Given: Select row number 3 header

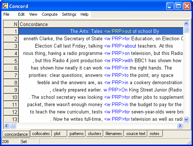Looking at the screenshot, I should point(11,46).
